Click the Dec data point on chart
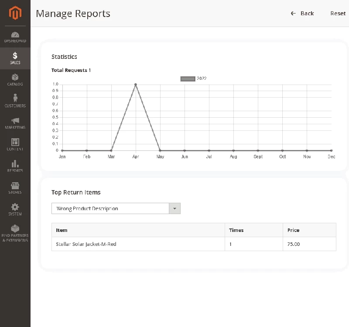349x327 pixels. pyautogui.click(x=332, y=150)
